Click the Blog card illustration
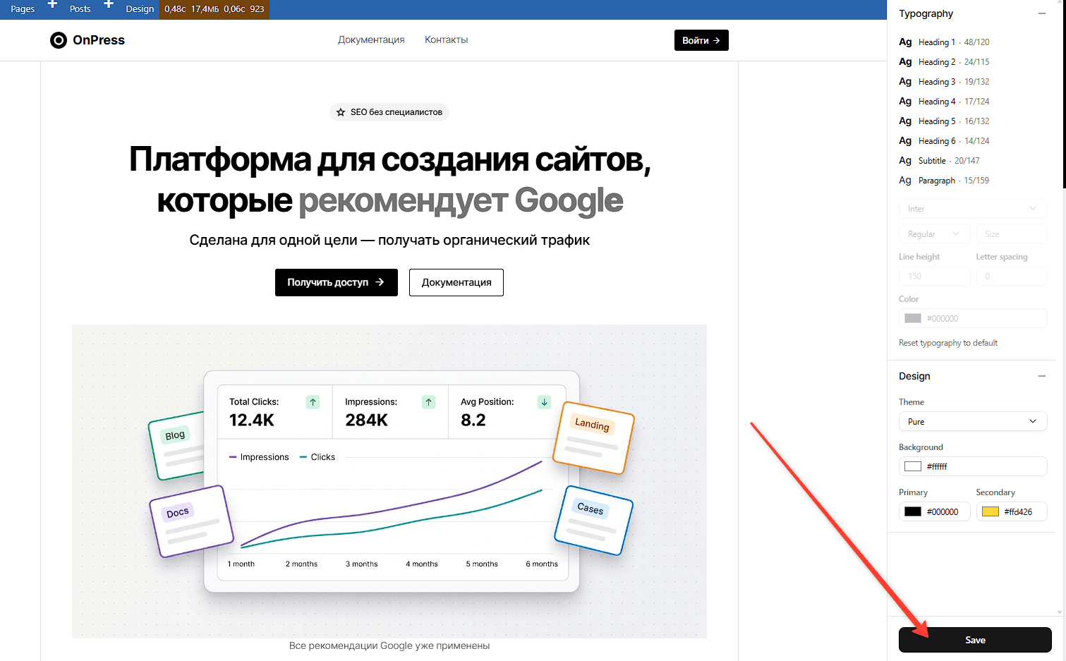This screenshot has width=1066, height=661. (x=176, y=446)
